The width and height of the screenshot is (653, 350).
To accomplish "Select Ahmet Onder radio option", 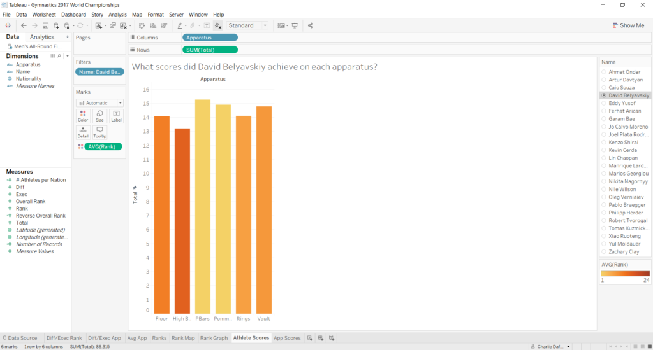I will coord(604,72).
